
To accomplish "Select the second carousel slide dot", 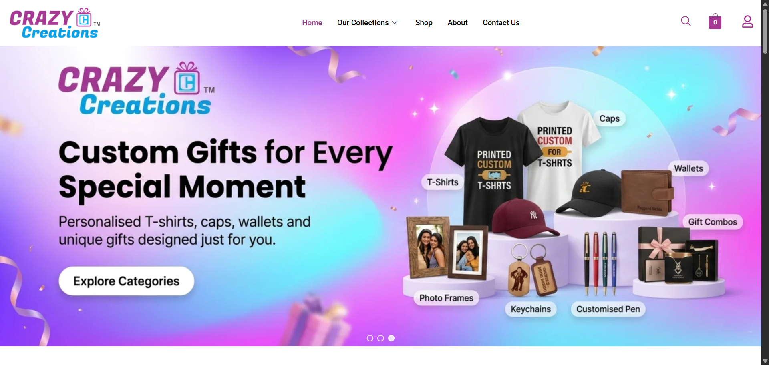I will pos(380,338).
